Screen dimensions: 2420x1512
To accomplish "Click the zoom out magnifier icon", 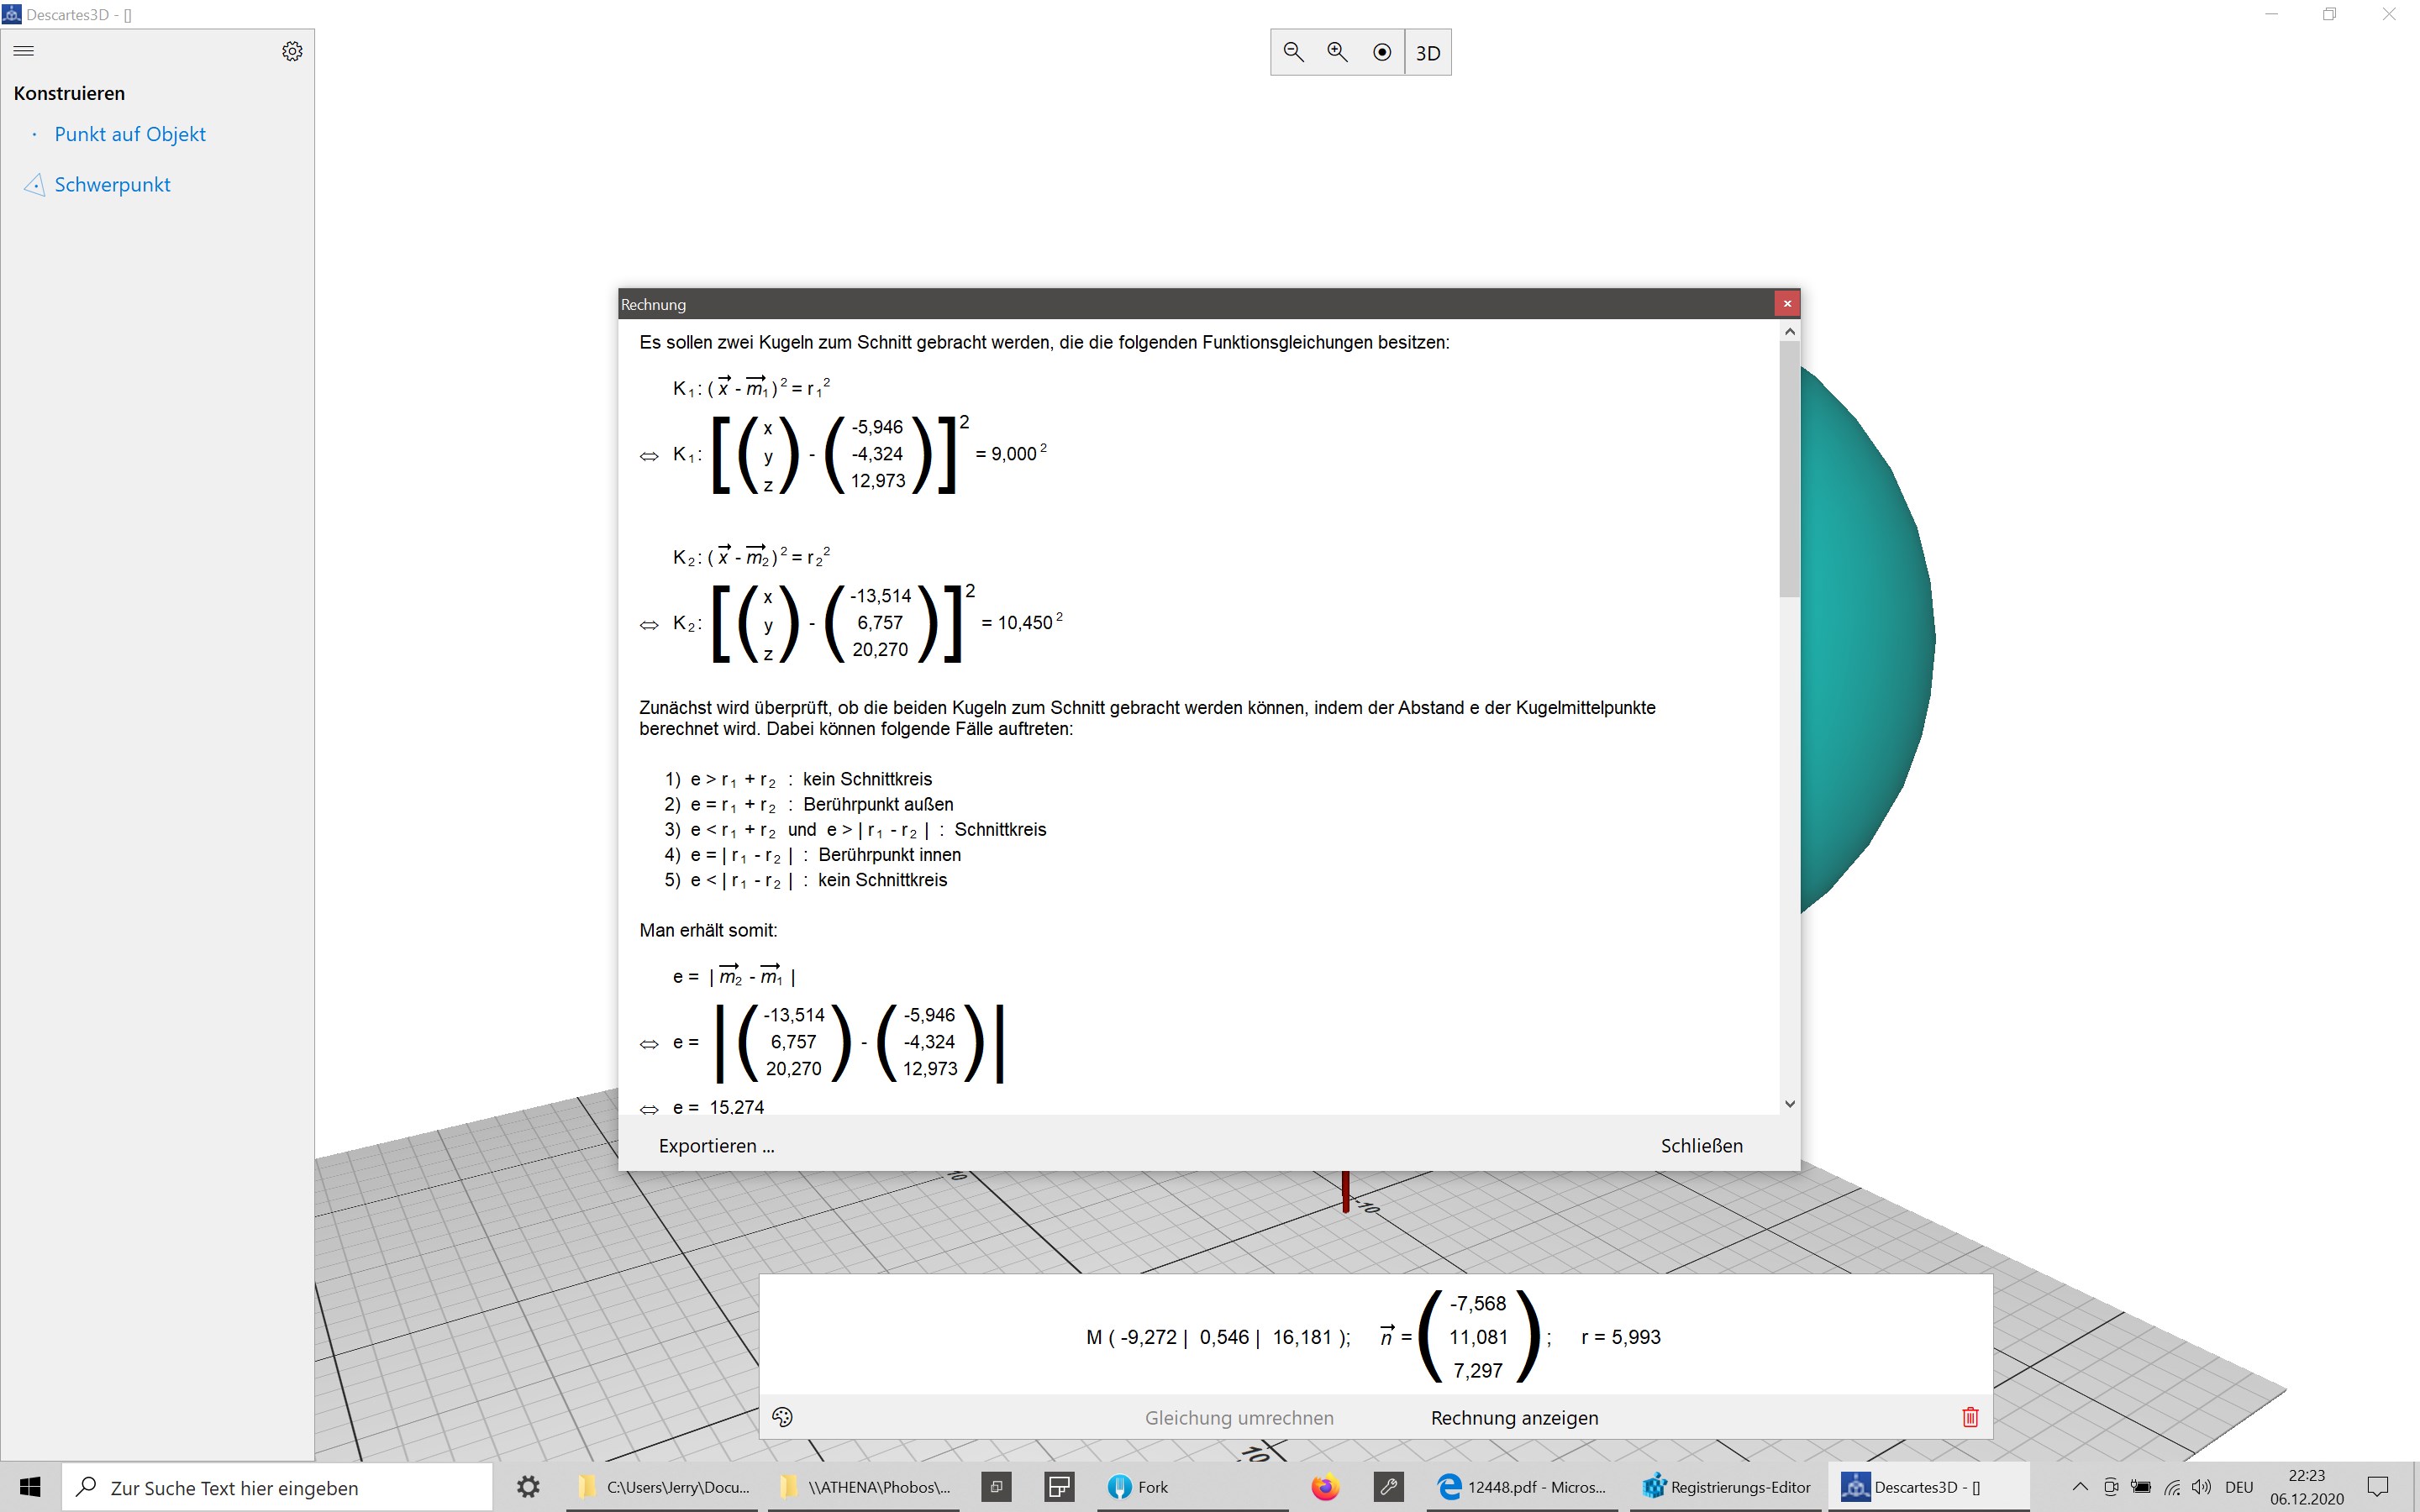I will click(1293, 52).
